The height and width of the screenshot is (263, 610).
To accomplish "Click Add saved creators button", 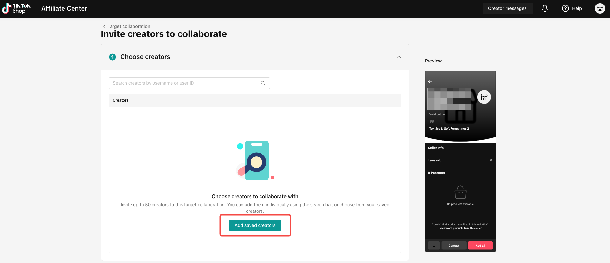I will pos(255,225).
